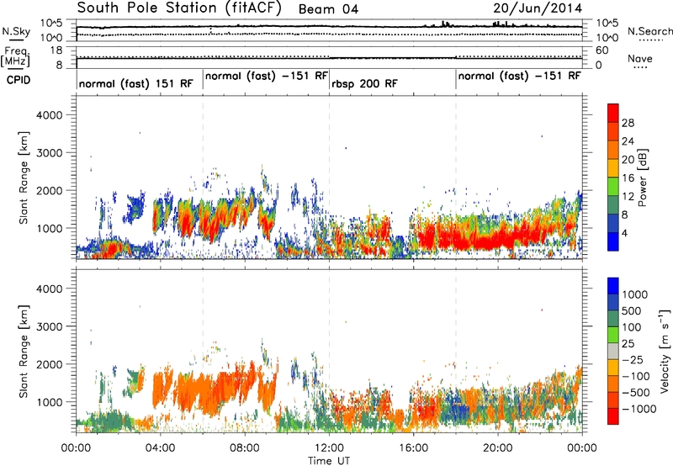Click the "18" frequency axis tick
The height and width of the screenshot is (466, 673).
point(56,50)
